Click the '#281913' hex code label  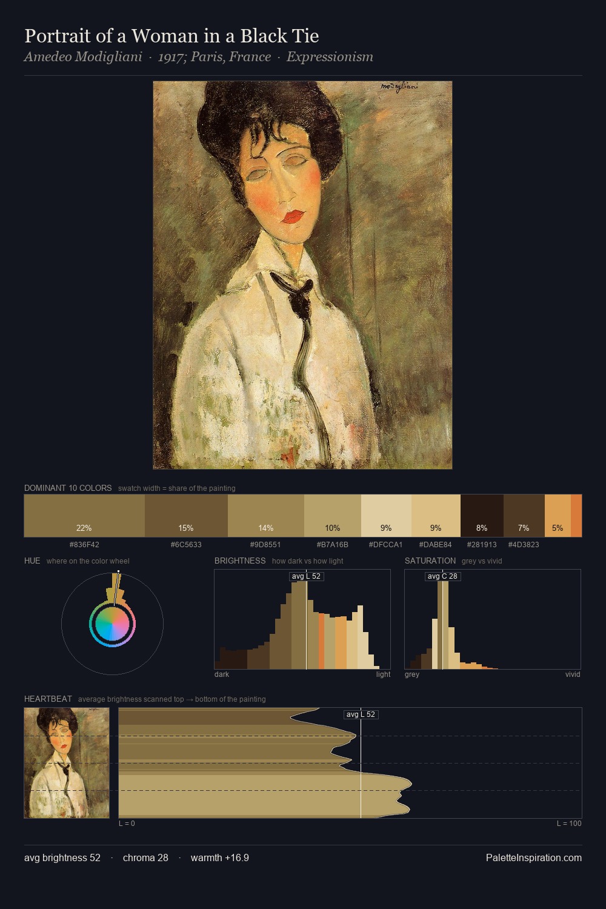click(482, 545)
